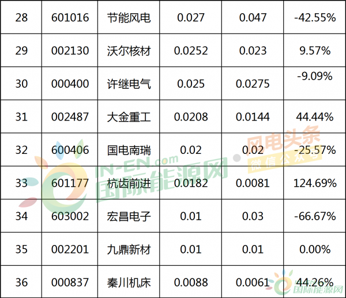Select company name 杭齿前进
Screen dimensions: 346x298
point(129,183)
